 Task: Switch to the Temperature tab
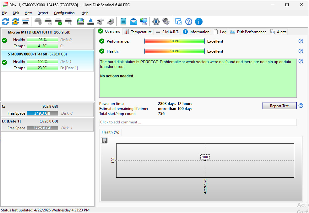click(138, 32)
